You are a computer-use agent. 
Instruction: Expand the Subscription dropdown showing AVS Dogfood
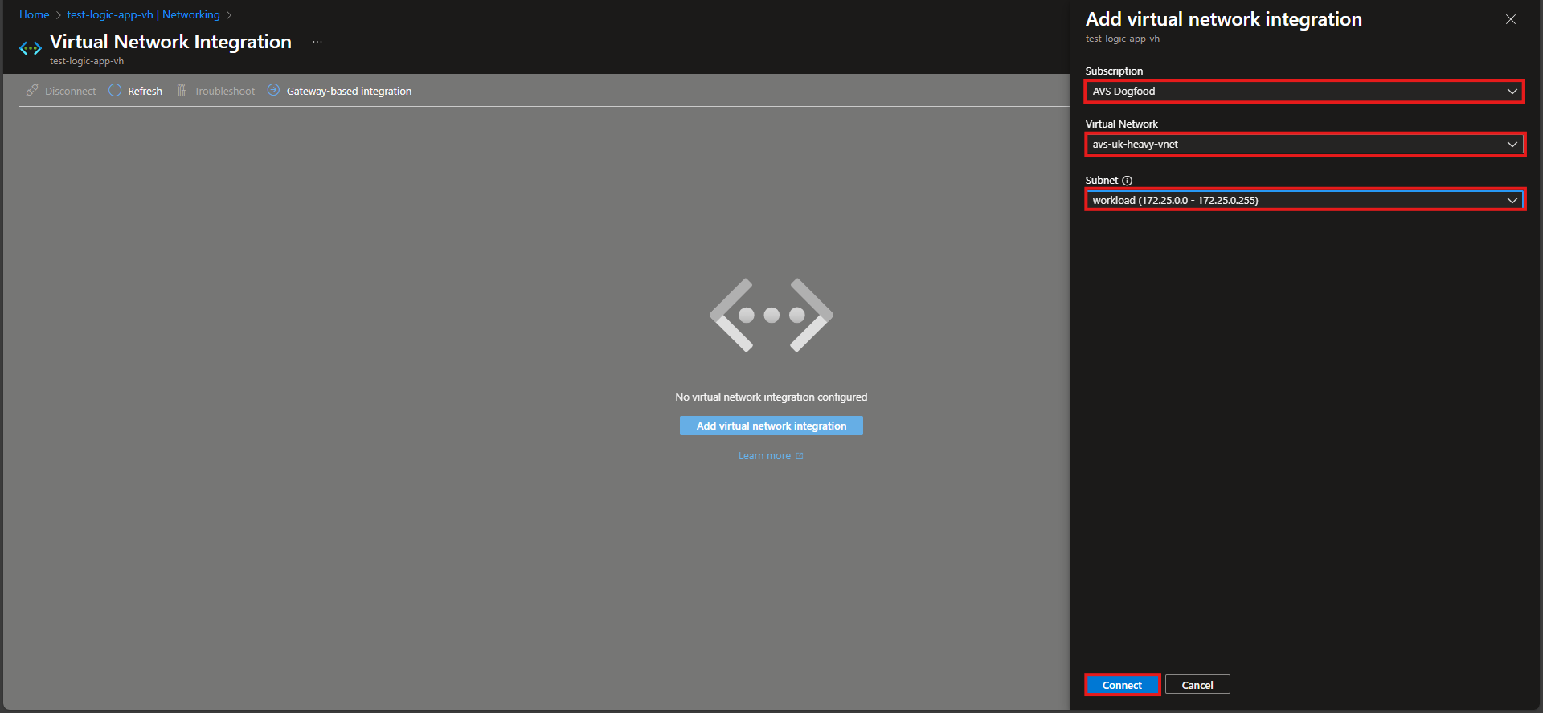click(x=1304, y=92)
